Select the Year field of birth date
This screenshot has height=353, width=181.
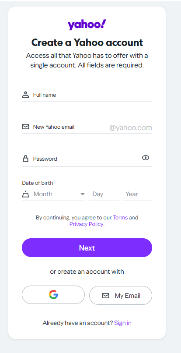137,194
